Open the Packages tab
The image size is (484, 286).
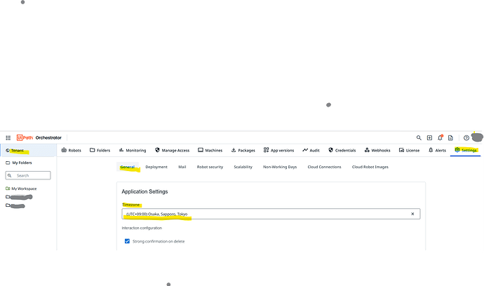point(243,150)
